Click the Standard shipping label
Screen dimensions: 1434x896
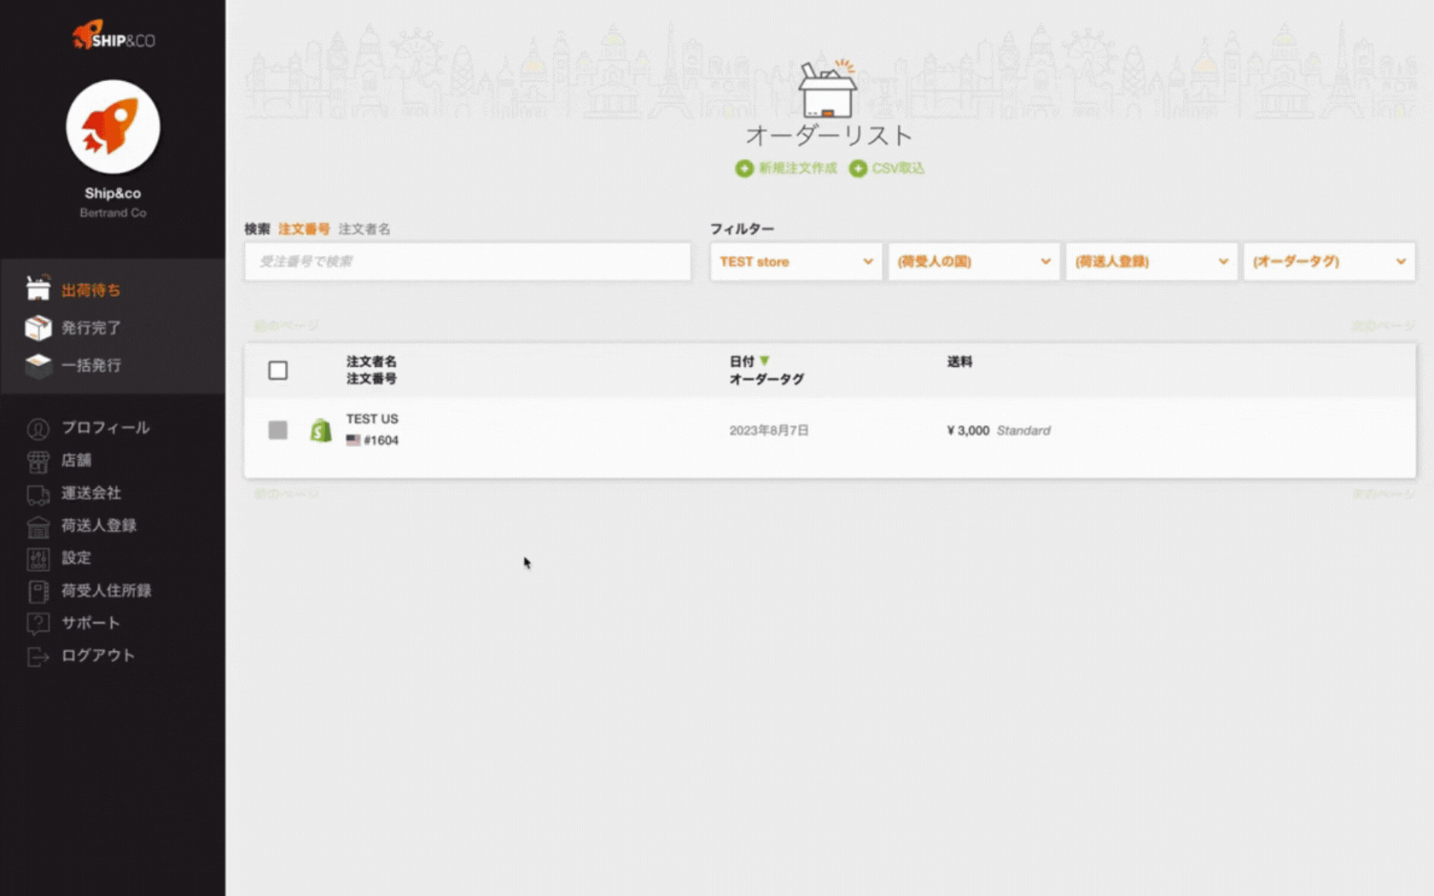[1023, 430]
